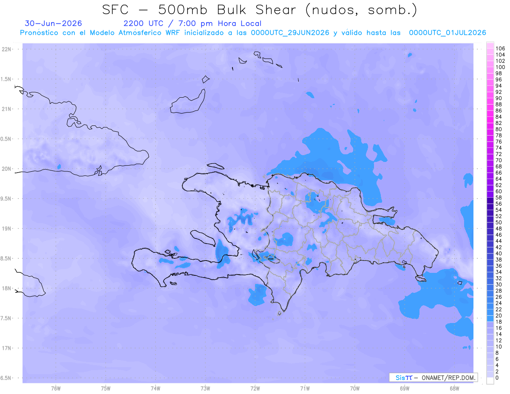Click the legend value '90'
510x394 pixels.
(499, 98)
